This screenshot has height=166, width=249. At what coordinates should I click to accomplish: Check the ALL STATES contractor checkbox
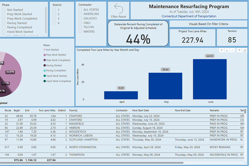[x=79, y=9]
